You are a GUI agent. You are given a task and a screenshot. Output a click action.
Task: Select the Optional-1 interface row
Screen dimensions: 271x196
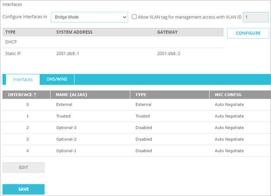point(66,151)
